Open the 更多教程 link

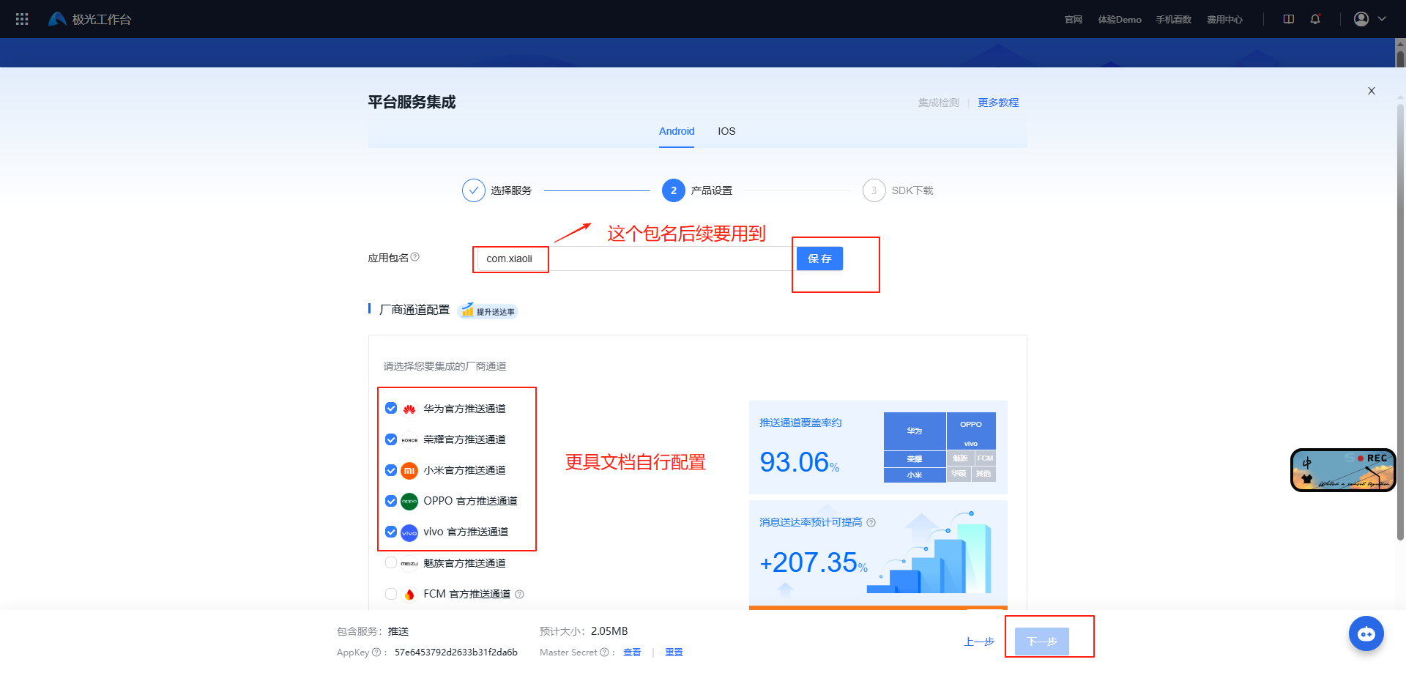coord(998,103)
